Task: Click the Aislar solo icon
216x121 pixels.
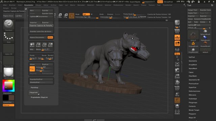Action: point(177,106)
